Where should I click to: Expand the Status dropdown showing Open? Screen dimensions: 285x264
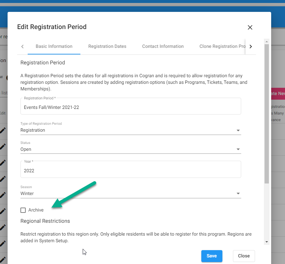[x=130, y=149]
